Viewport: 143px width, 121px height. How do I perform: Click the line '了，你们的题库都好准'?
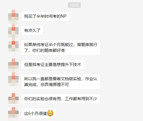point(44,50)
